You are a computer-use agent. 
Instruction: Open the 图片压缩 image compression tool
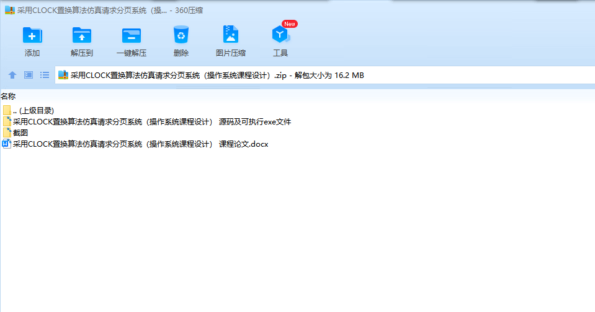click(x=230, y=35)
